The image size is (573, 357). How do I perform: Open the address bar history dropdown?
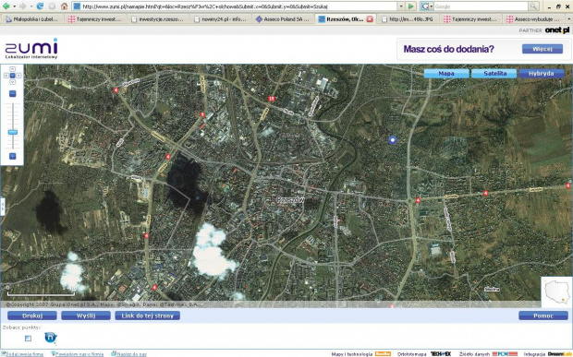click(x=401, y=6)
